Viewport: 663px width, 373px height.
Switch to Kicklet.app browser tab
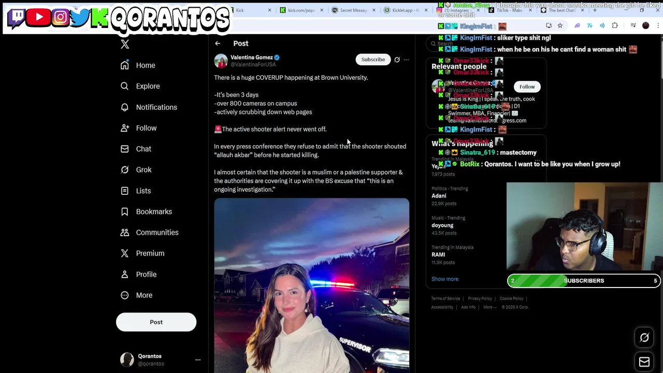pyautogui.click(x=406, y=10)
